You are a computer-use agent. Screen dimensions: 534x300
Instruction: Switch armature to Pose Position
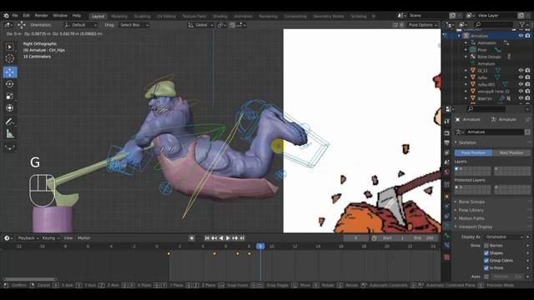473,153
